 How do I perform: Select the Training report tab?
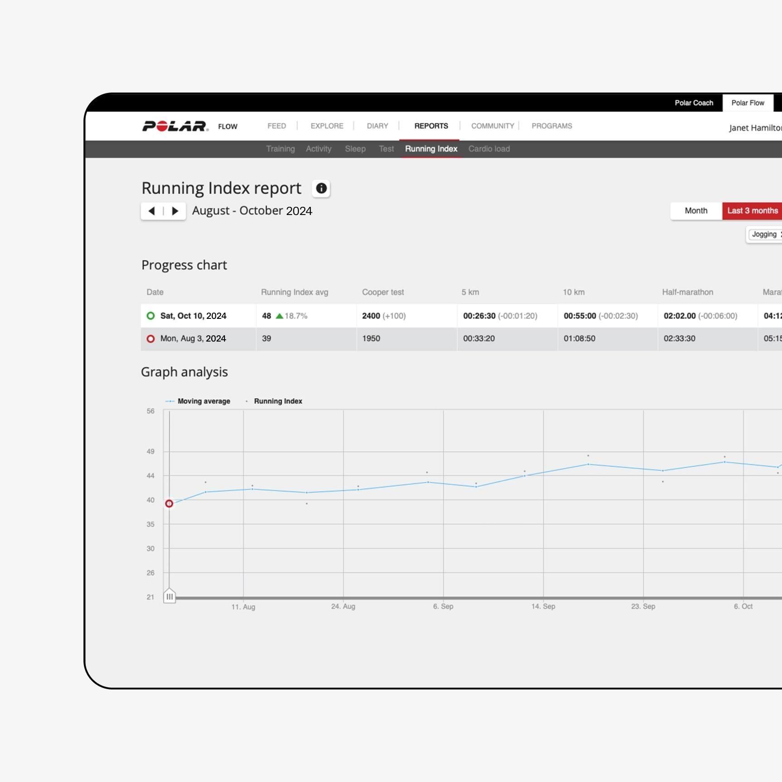[x=280, y=149]
